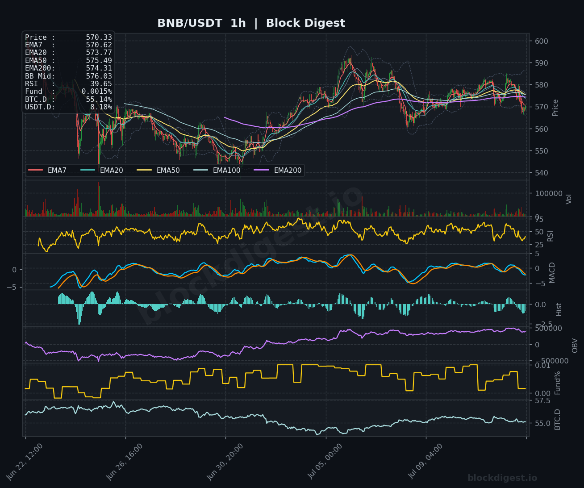Click the 600 price axis label
Viewport: 584px width, 488px height.
(541, 41)
